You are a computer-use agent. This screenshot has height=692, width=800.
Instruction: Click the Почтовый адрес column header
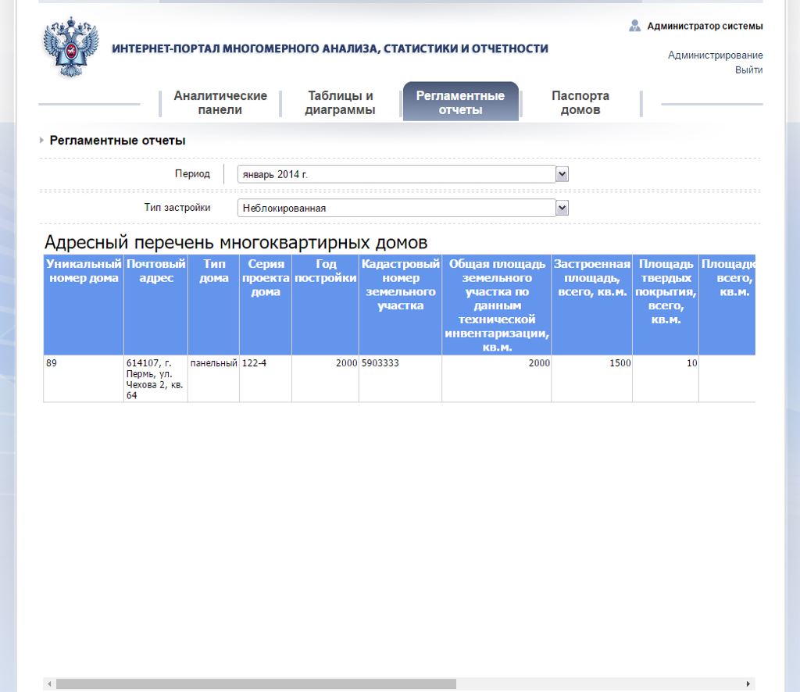(x=155, y=271)
